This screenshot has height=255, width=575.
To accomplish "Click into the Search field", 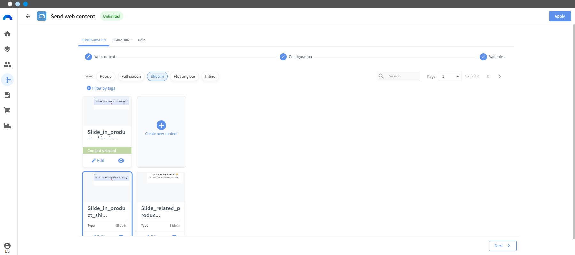I will tap(404, 76).
